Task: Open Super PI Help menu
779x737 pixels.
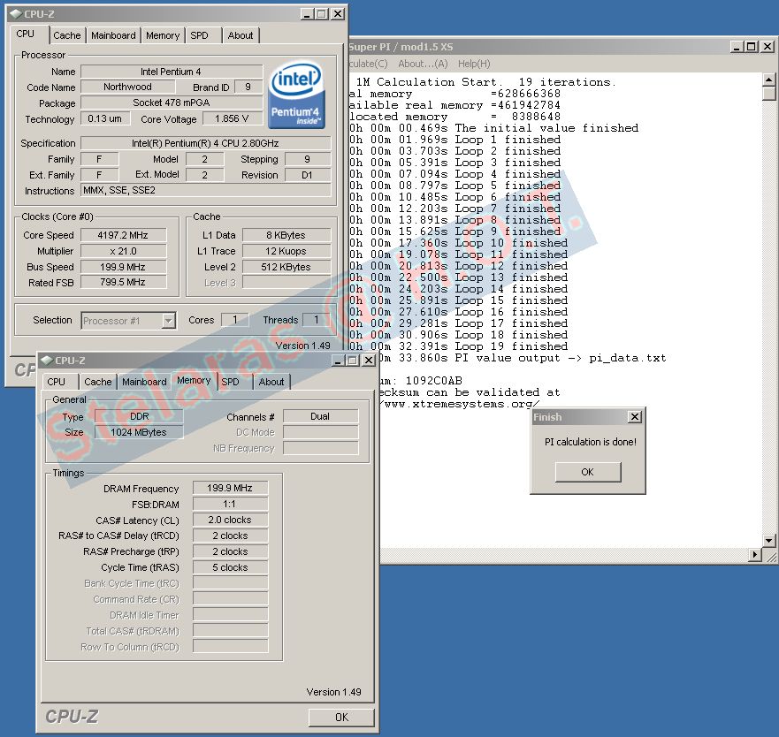Action: (474, 64)
